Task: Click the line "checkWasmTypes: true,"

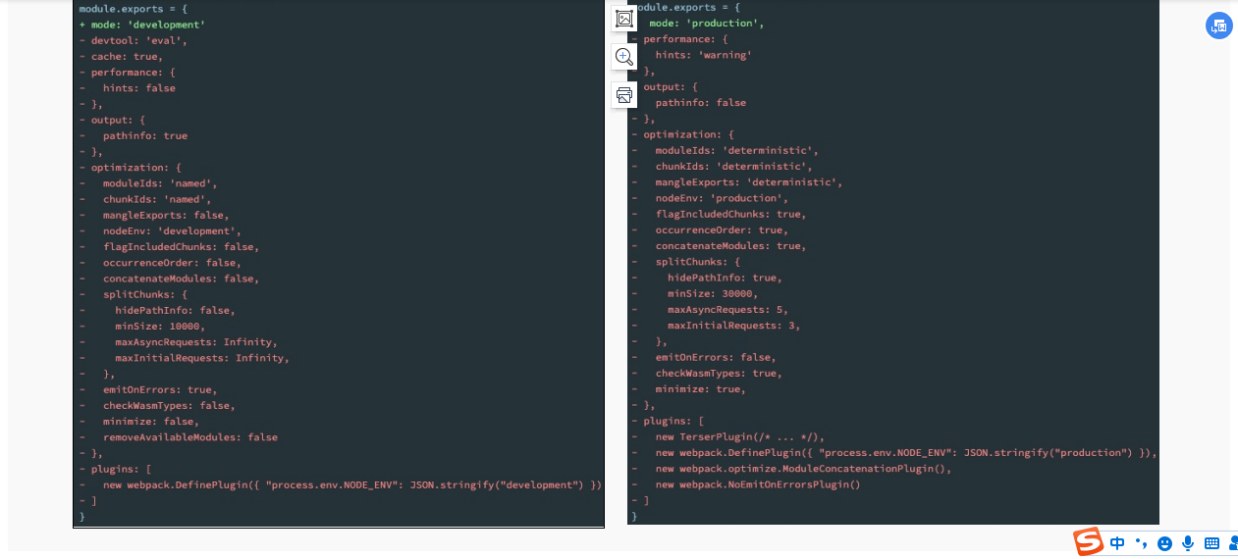Action: 719,373
